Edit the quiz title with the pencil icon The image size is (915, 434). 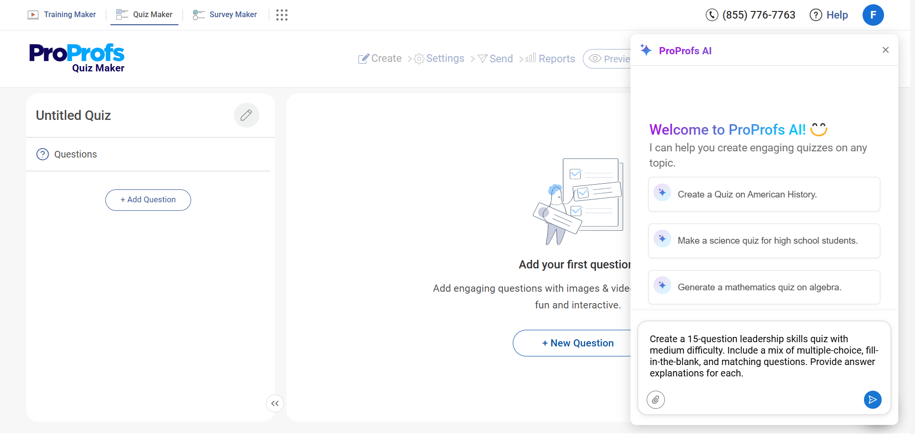click(246, 115)
